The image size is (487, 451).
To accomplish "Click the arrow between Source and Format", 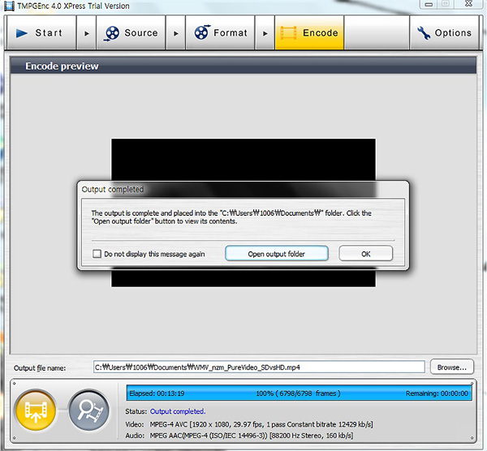I will 175,33.
